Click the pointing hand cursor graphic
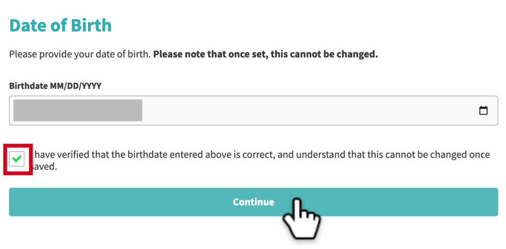 301,218
